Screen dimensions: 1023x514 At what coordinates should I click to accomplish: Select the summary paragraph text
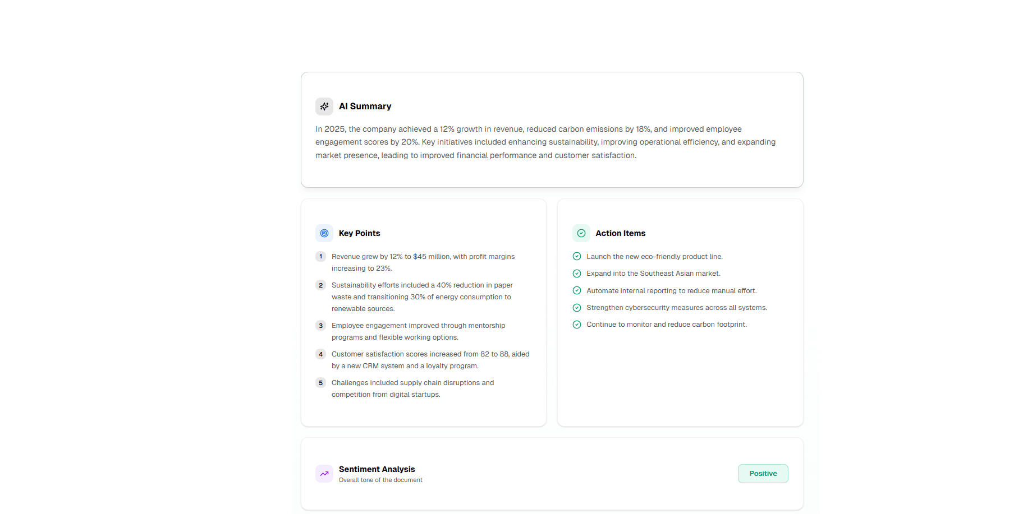pos(545,142)
